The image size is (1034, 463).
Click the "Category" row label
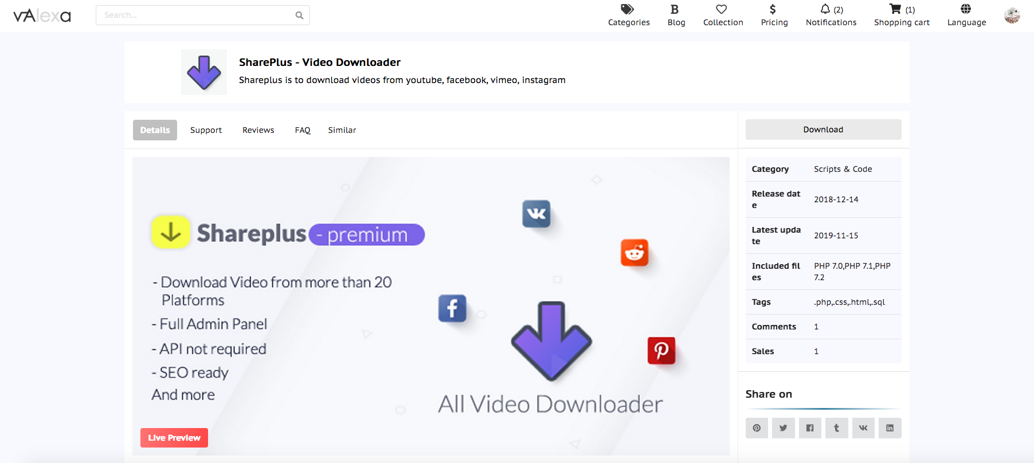(770, 169)
